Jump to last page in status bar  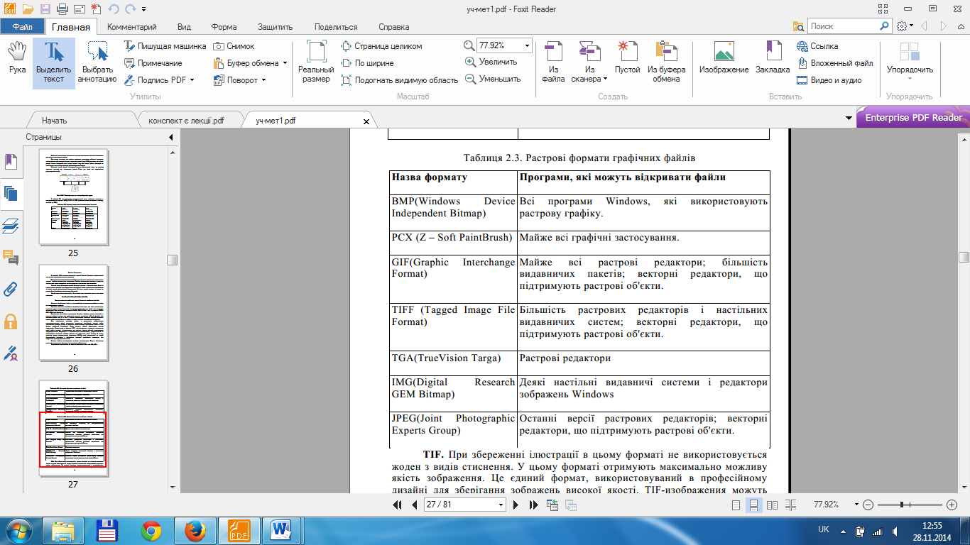click(534, 505)
